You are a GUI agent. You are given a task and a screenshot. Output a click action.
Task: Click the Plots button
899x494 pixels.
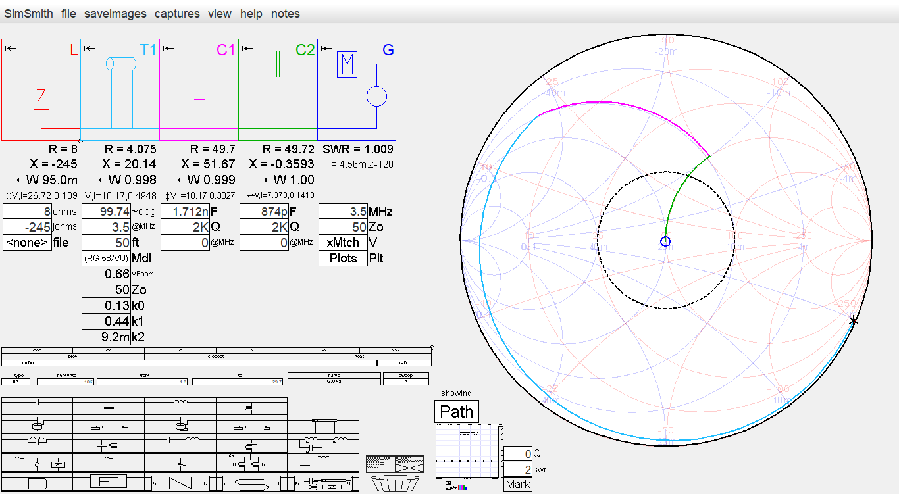(343, 259)
